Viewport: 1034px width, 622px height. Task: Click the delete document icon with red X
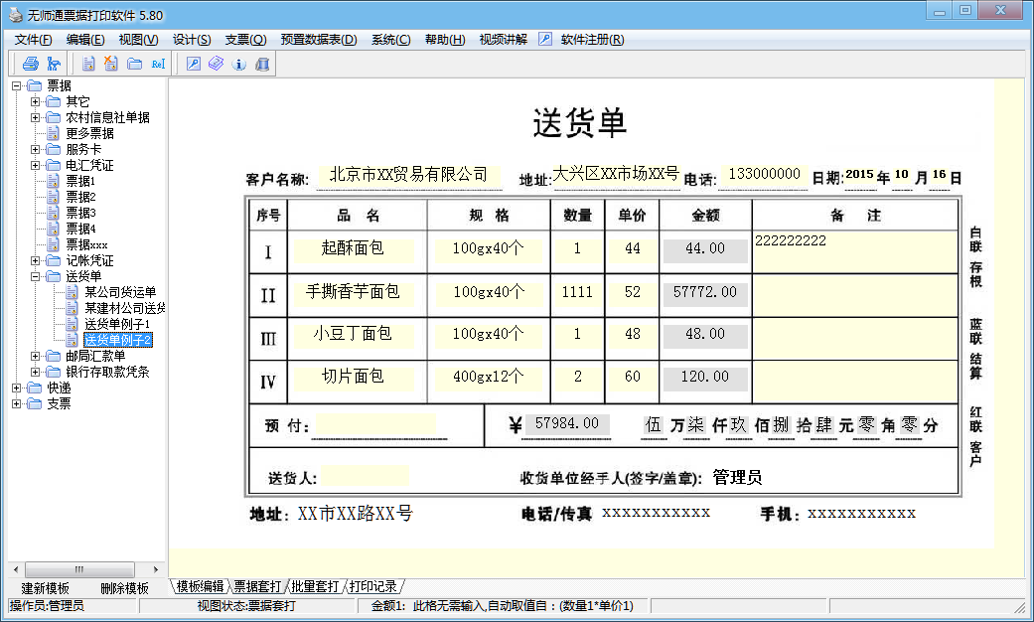click(x=112, y=62)
